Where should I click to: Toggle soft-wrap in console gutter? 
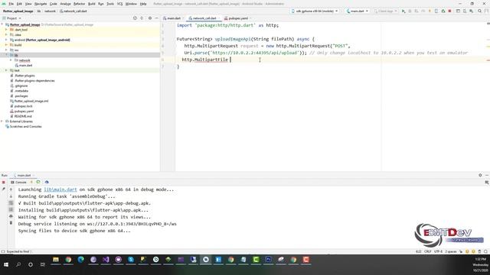[x=11, y=203]
